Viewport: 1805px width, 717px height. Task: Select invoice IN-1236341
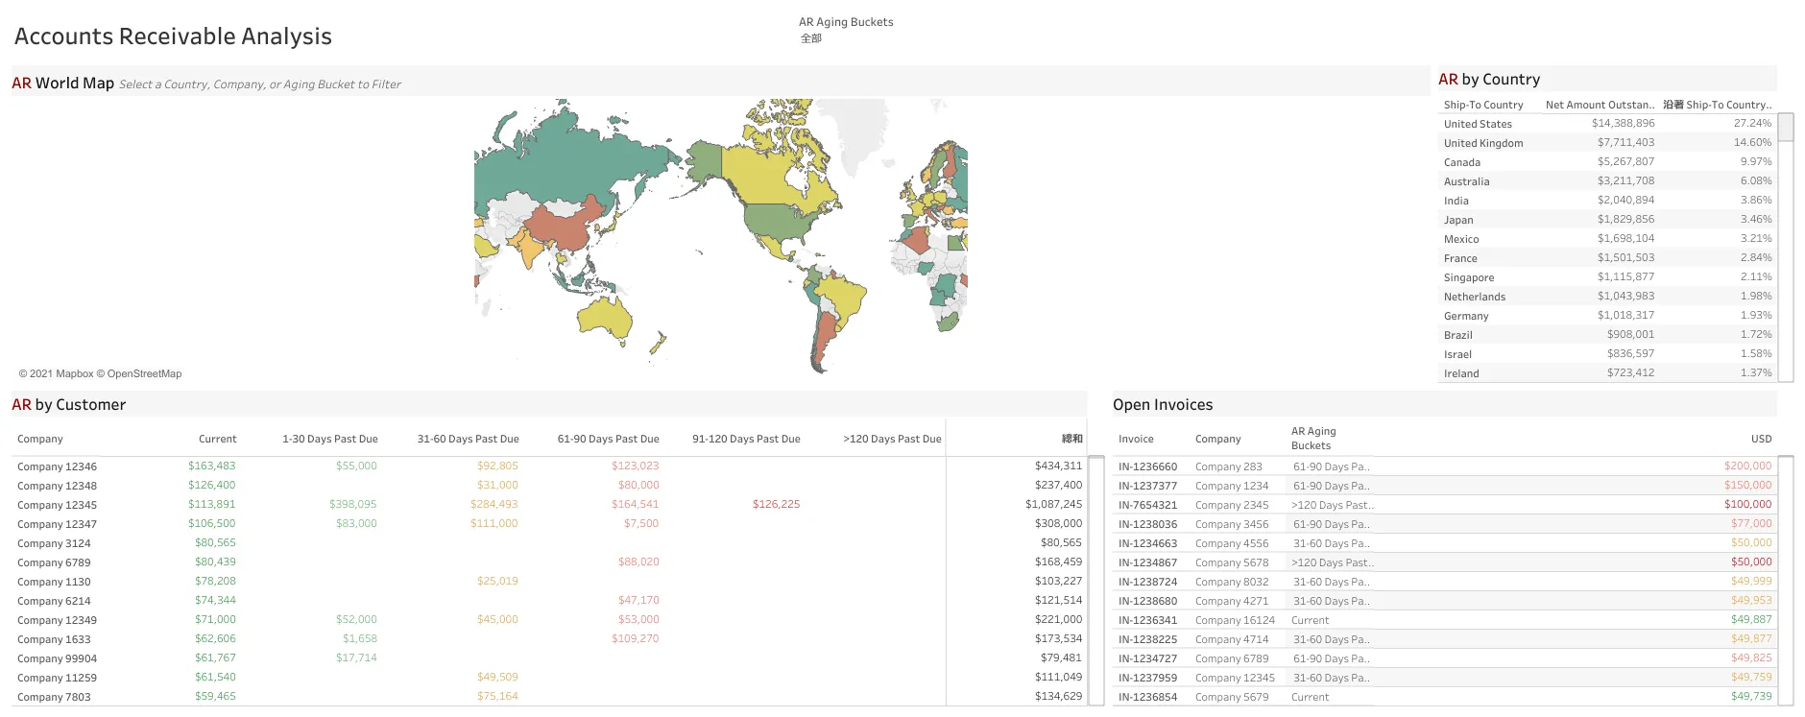click(1147, 620)
